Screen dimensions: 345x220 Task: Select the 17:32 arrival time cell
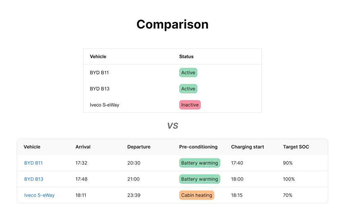click(81, 163)
